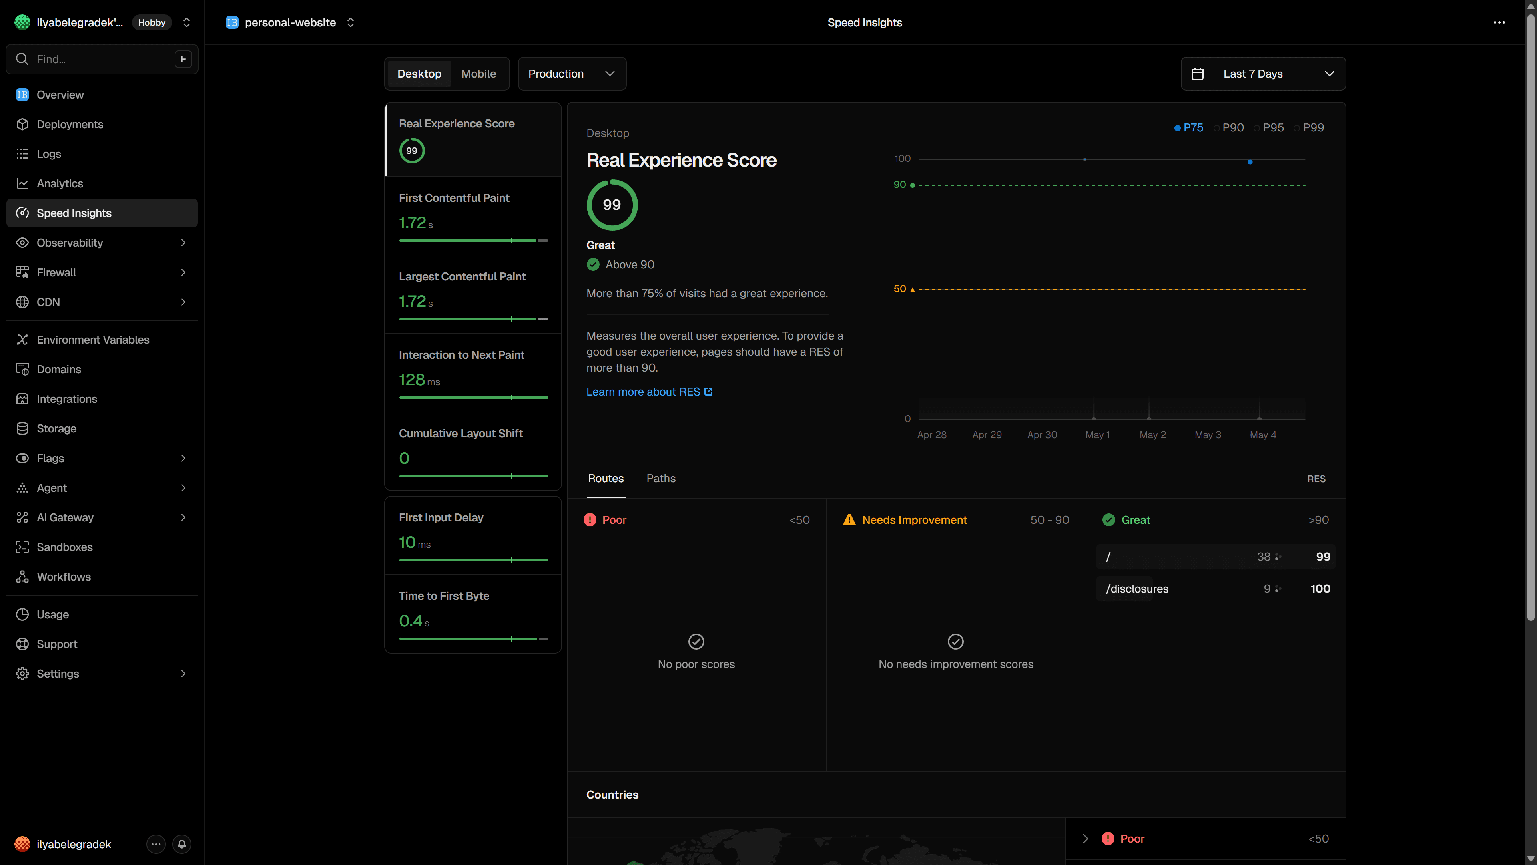This screenshot has width=1537, height=865.
Task: Click the Observability eye icon
Action: (x=22, y=242)
